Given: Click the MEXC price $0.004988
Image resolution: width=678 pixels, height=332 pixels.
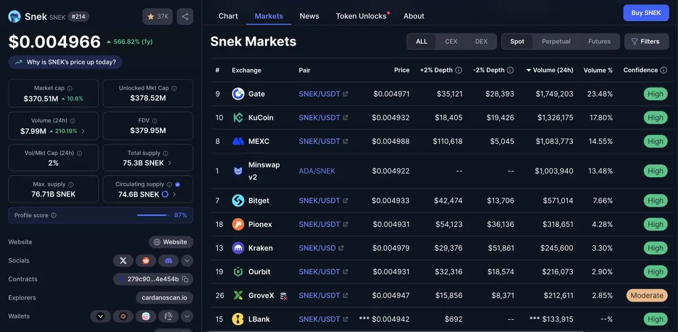Looking at the screenshot, I should (390, 141).
